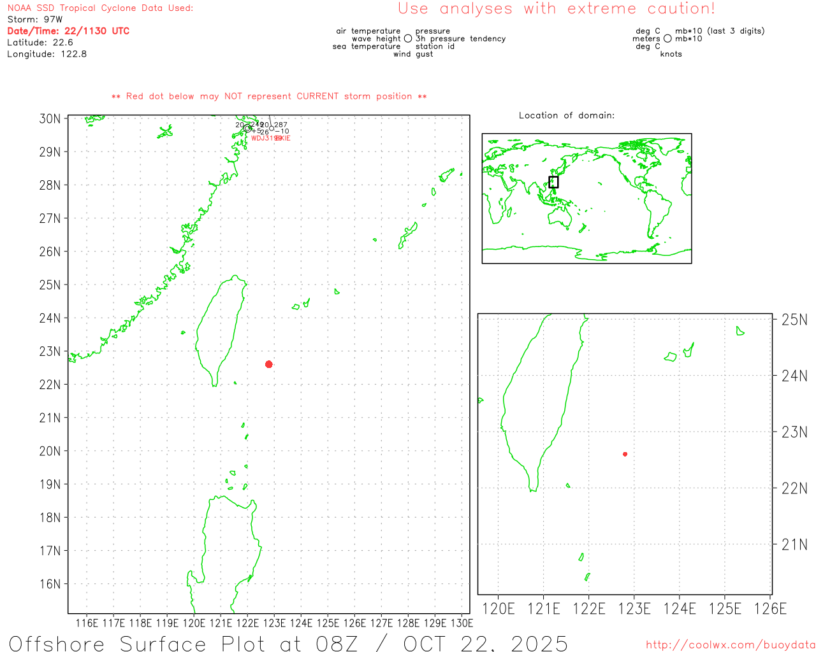Image resolution: width=816 pixels, height=652 pixels.
Task: Click the 'NOAA SSD Tropical Cyclone Data Used' heading
Action: pyautogui.click(x=100, y=8)
